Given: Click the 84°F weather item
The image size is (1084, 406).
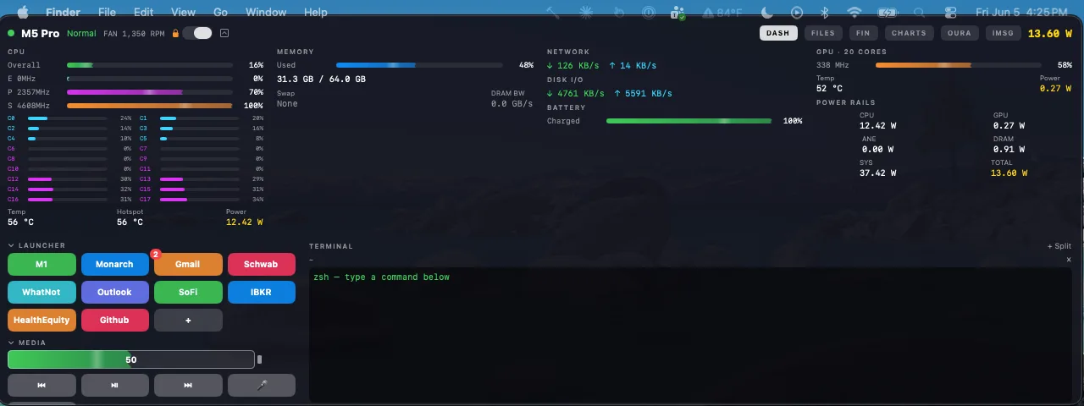Looking at the screenshot, I should tap(722, 13).
